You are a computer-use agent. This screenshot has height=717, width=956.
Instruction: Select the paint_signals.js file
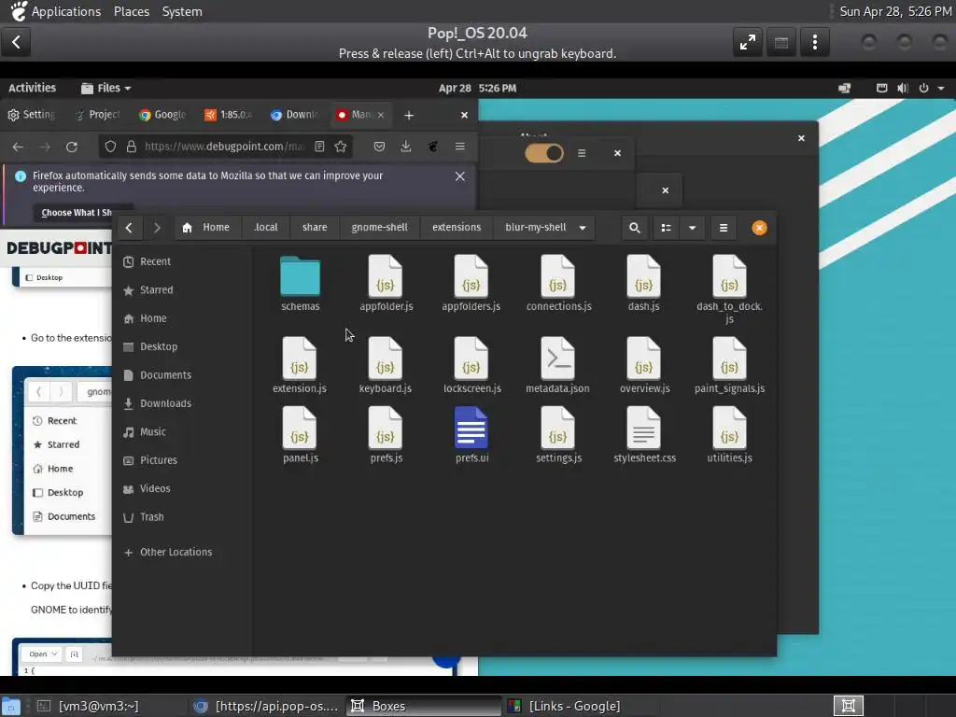pos(729,365)
